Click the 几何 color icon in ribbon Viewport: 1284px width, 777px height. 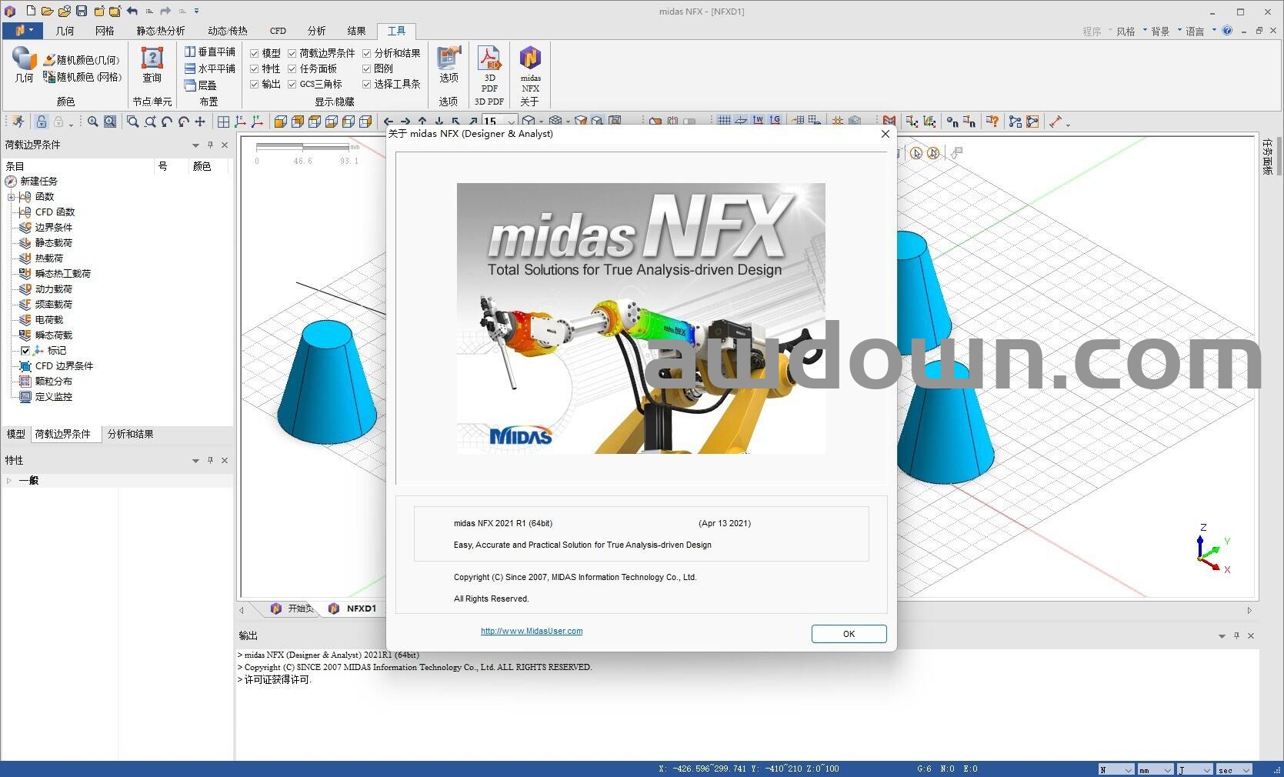tap(24, 65)
